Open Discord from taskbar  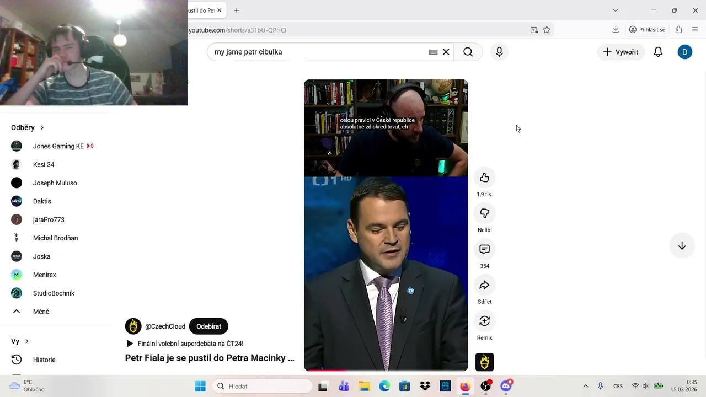click(506, 387)
